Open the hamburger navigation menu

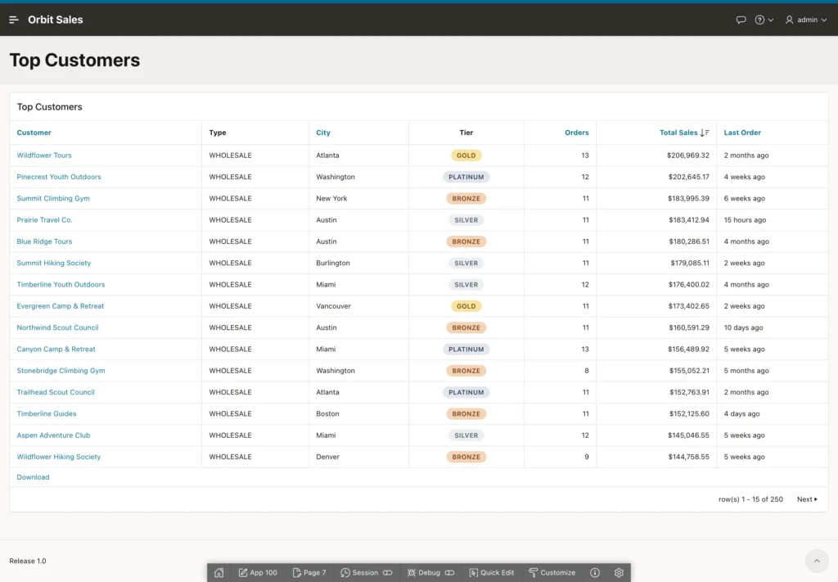pos(14,20)
